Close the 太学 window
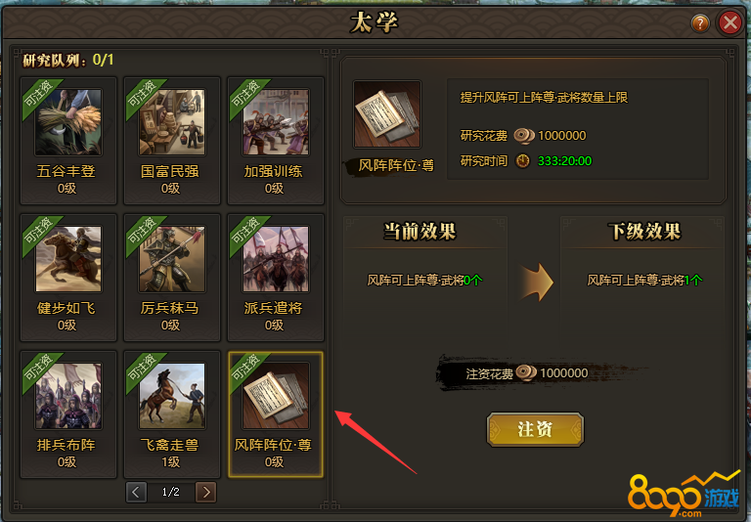 [730, 22]
